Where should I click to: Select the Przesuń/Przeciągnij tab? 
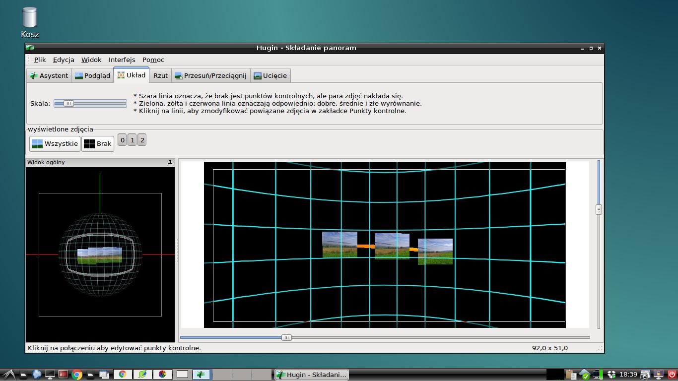tap(210, 75)
